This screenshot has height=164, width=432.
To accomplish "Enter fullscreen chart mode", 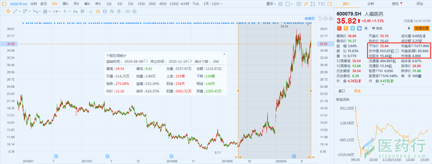I will pos(313,4).
